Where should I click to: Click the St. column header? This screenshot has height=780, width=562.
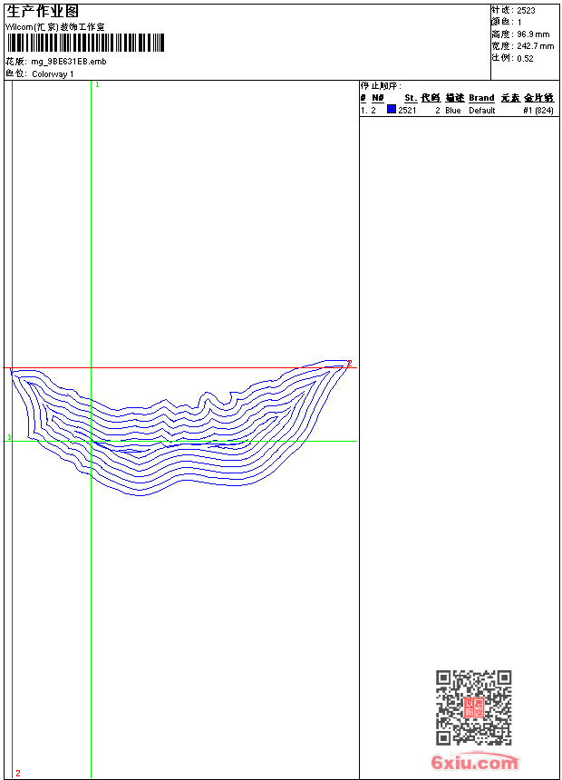(411, 98)
